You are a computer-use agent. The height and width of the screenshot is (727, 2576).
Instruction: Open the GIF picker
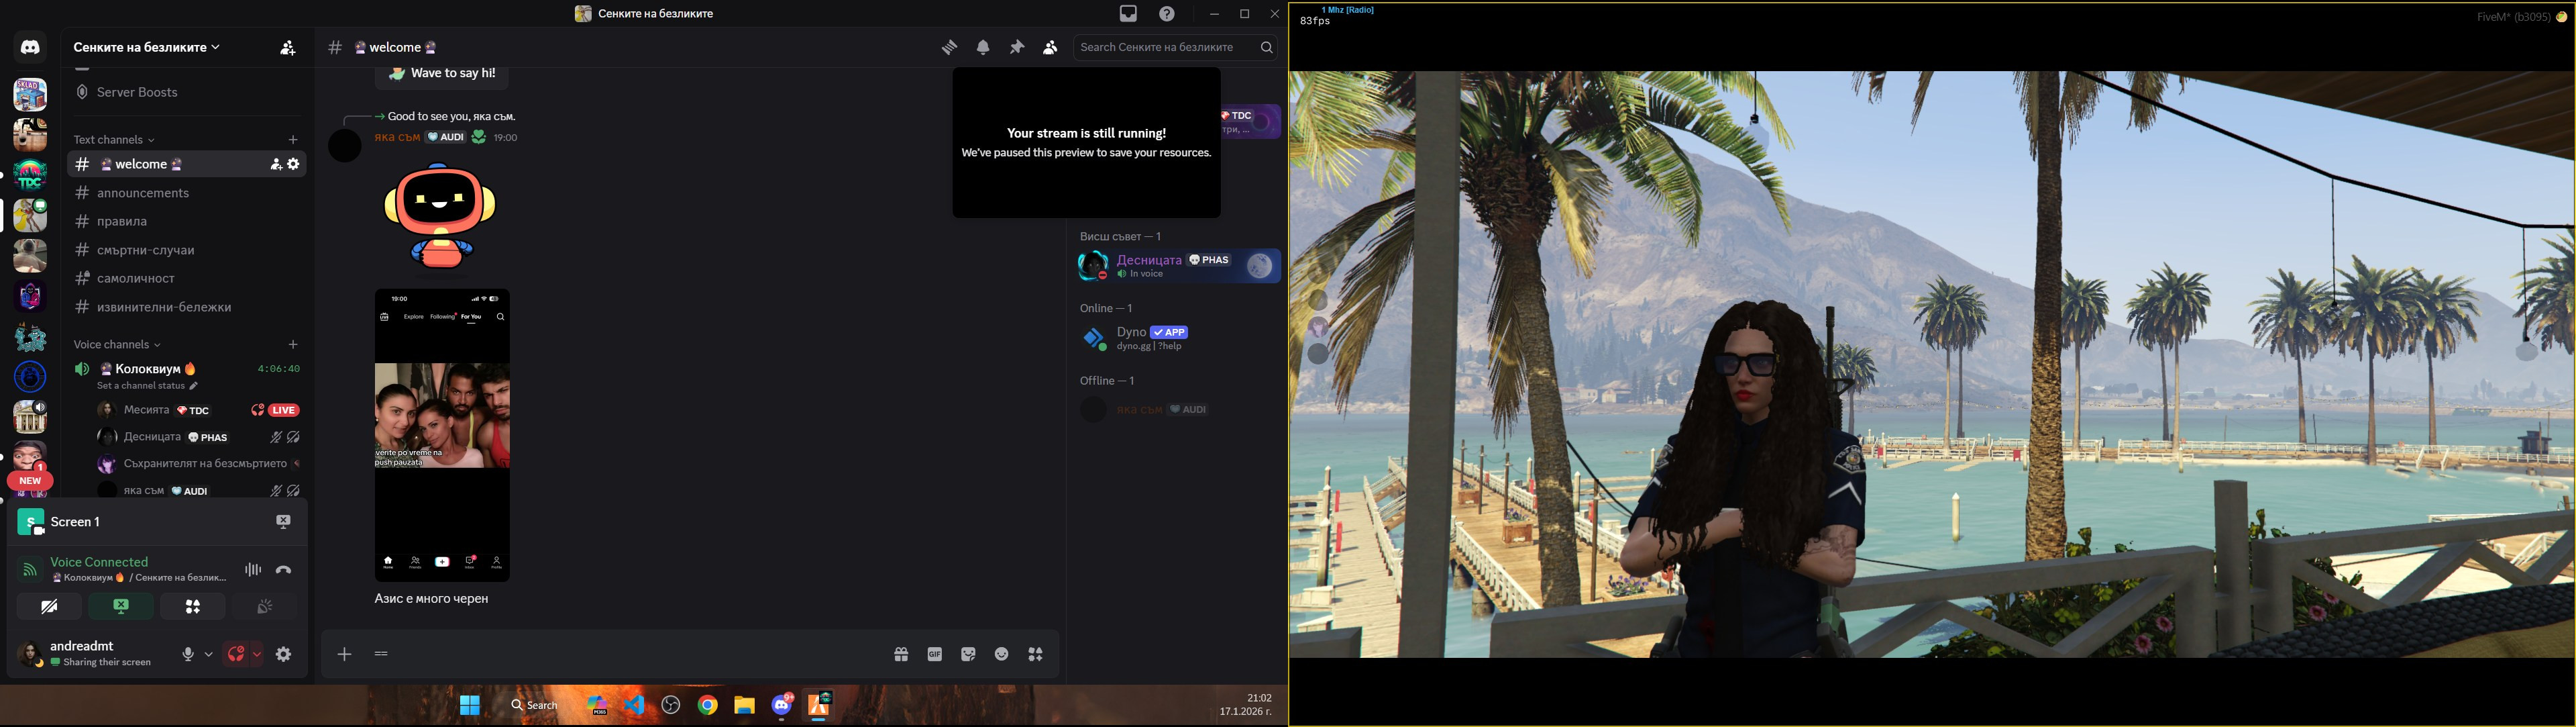click(x=934, y=654)
